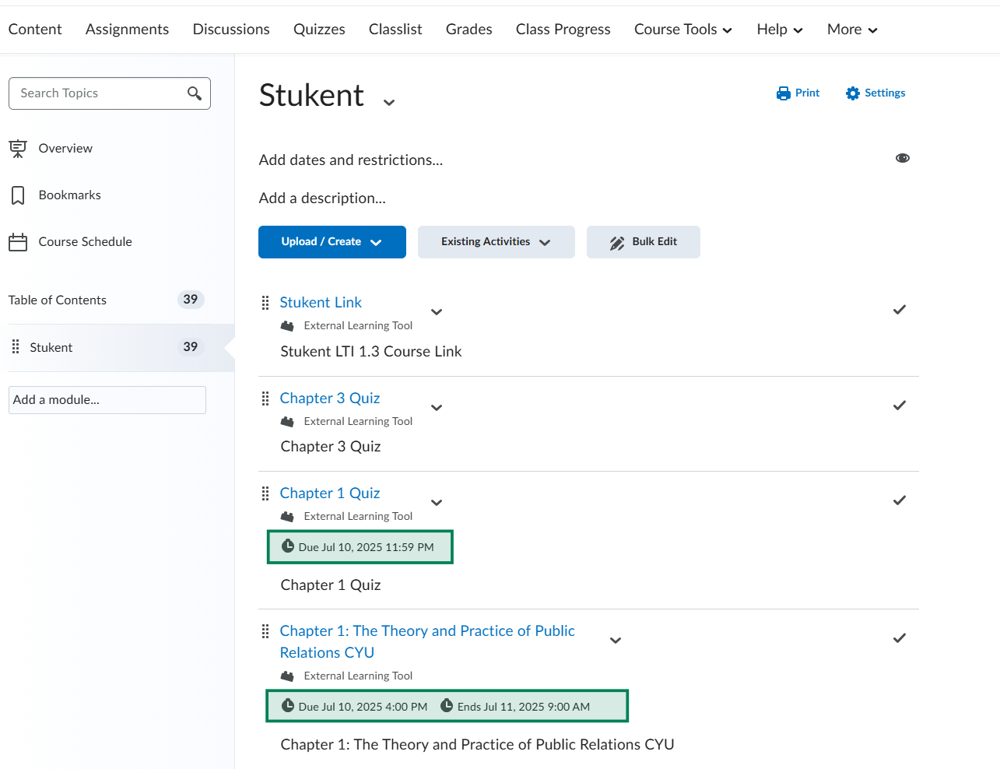Click the Due Jul 10 11:59 PM date
The height and width of the screenshot is (769, 1000).
click(x=366, y=547)
